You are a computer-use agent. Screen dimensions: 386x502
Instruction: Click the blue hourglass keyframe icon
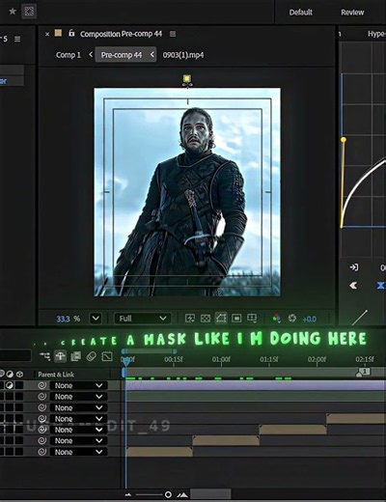pos(381,286)
